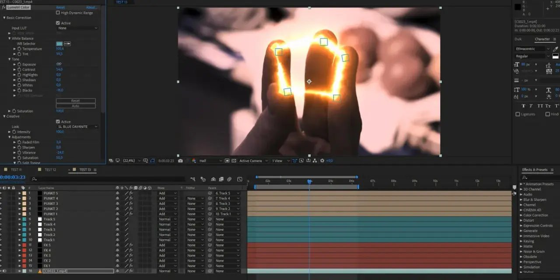Click the Comp Flowchart icon
The height and width of the screenshot is (280, 560).
click(x=315, y=161)
